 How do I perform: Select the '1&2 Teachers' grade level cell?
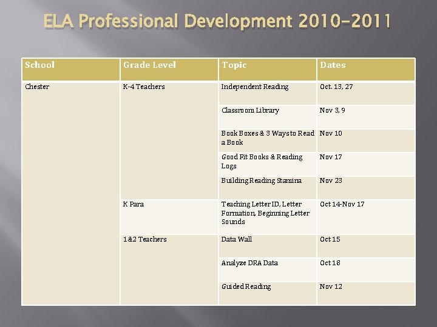click(169, 269)
